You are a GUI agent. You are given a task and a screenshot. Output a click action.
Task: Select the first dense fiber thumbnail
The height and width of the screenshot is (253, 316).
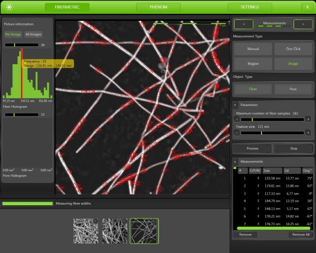[x=85, y=231]
